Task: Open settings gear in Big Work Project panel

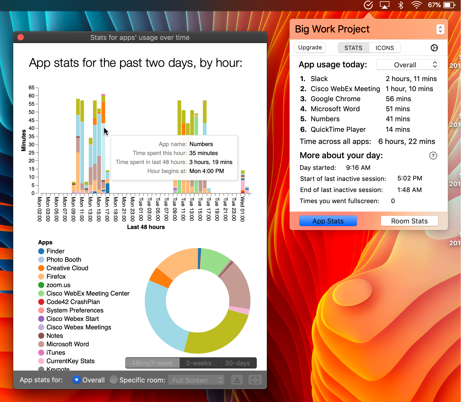Action: pos(434,48)
